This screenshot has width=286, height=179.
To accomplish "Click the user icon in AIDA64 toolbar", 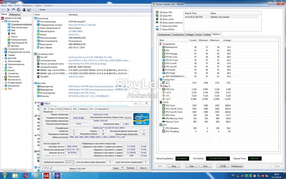I will 24,10.
